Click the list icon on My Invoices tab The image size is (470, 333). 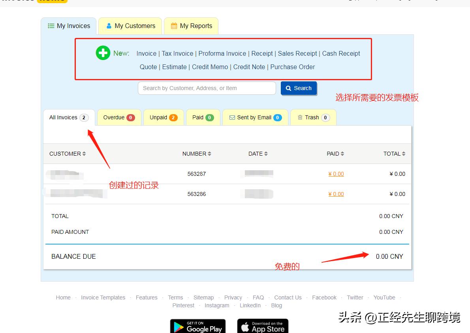tap(51, 25)
